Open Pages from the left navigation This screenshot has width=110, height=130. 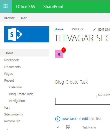pyautogui.click(x=8, y=74)
